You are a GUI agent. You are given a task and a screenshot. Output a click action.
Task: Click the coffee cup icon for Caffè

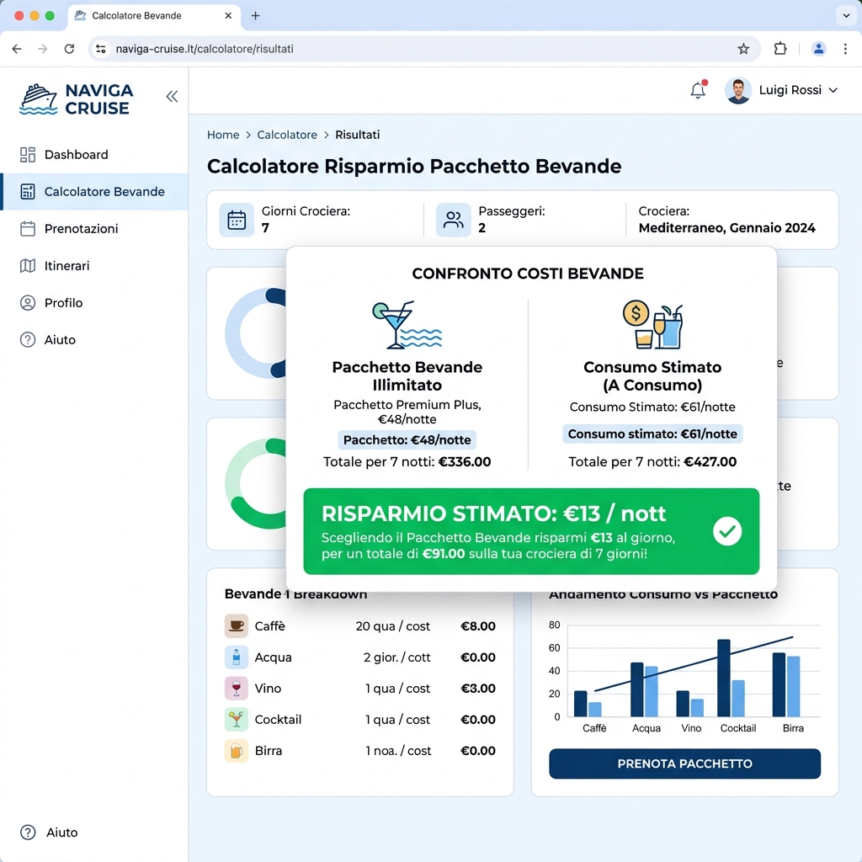click(237, 625)
